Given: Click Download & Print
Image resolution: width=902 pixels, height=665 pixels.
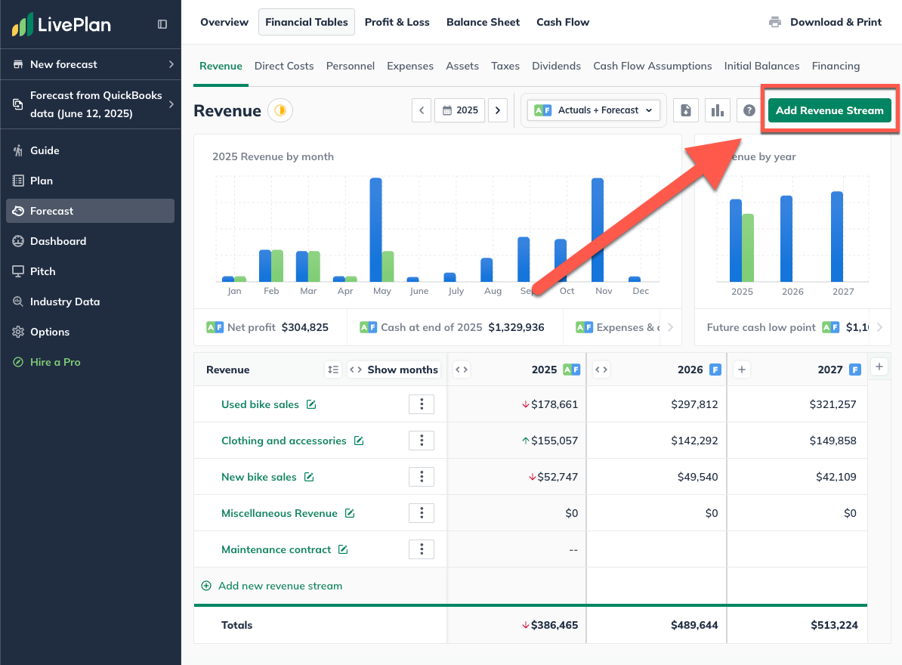Looking at the screenshot, I should pos(836,22).
